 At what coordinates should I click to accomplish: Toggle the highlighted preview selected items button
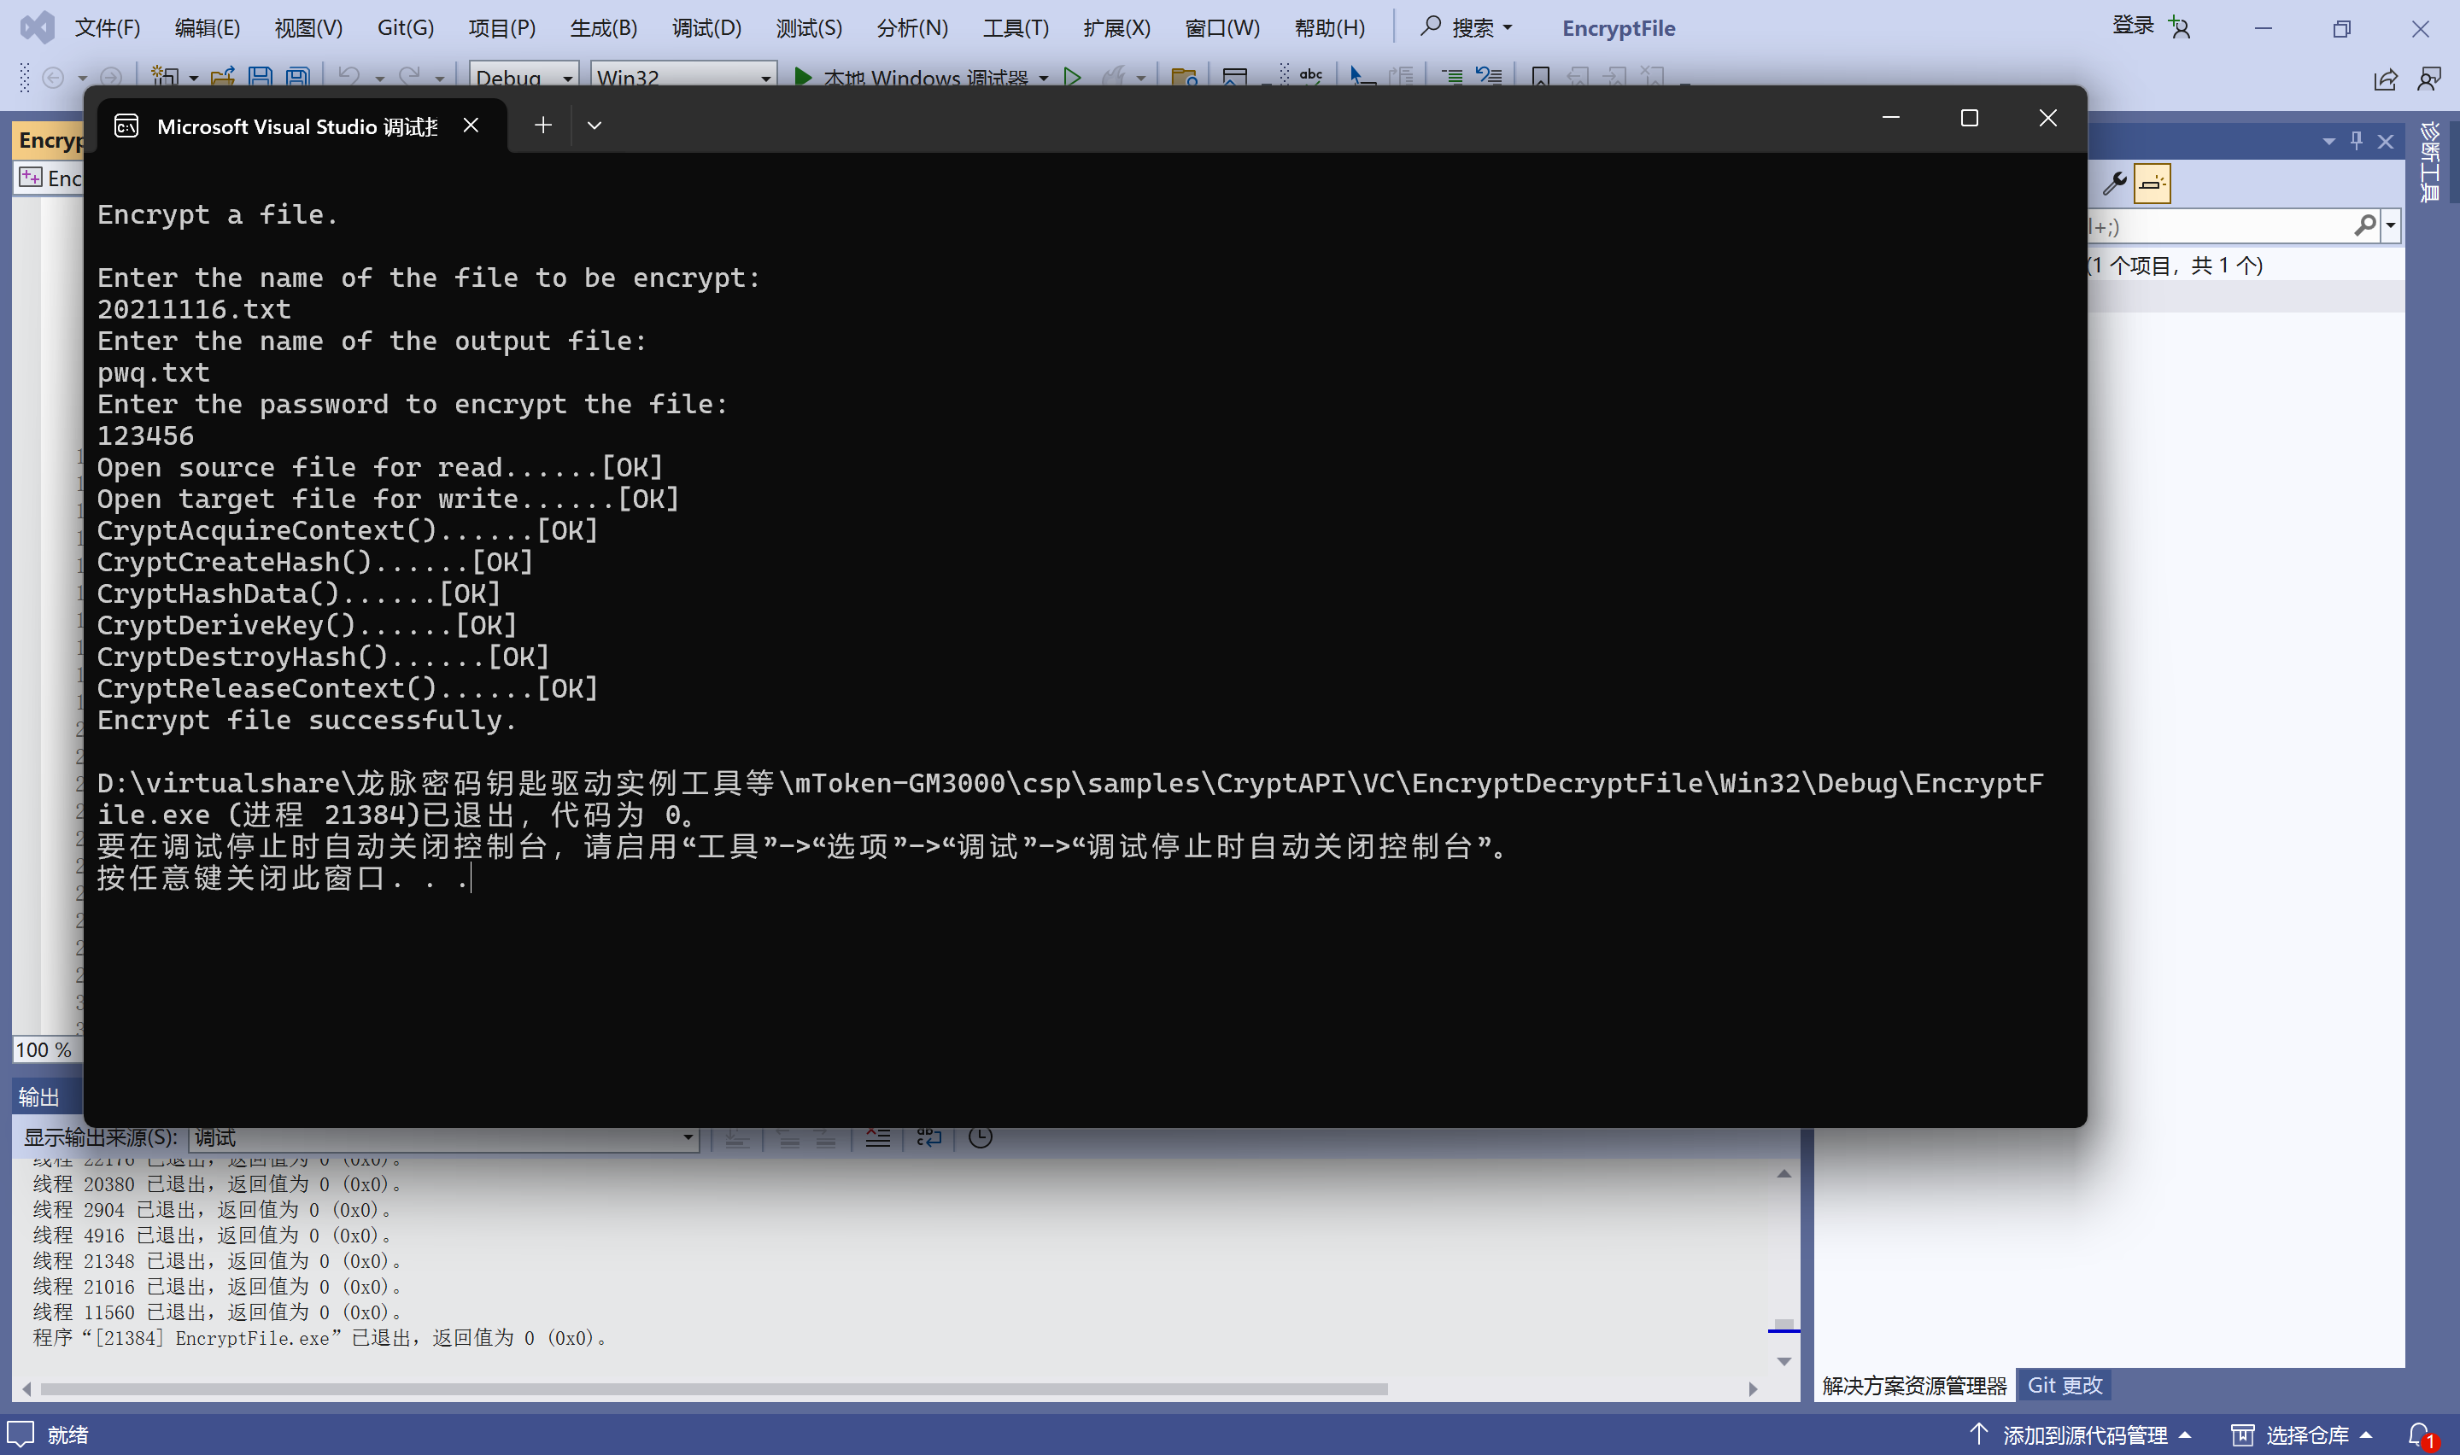coord(2152,184)
